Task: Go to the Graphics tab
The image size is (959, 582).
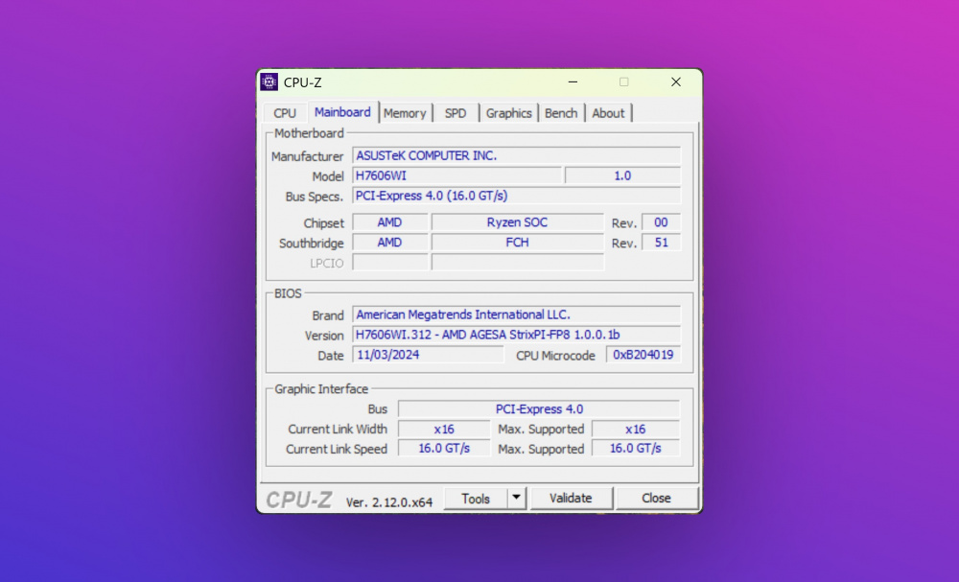Action: [x=508, y=113]
